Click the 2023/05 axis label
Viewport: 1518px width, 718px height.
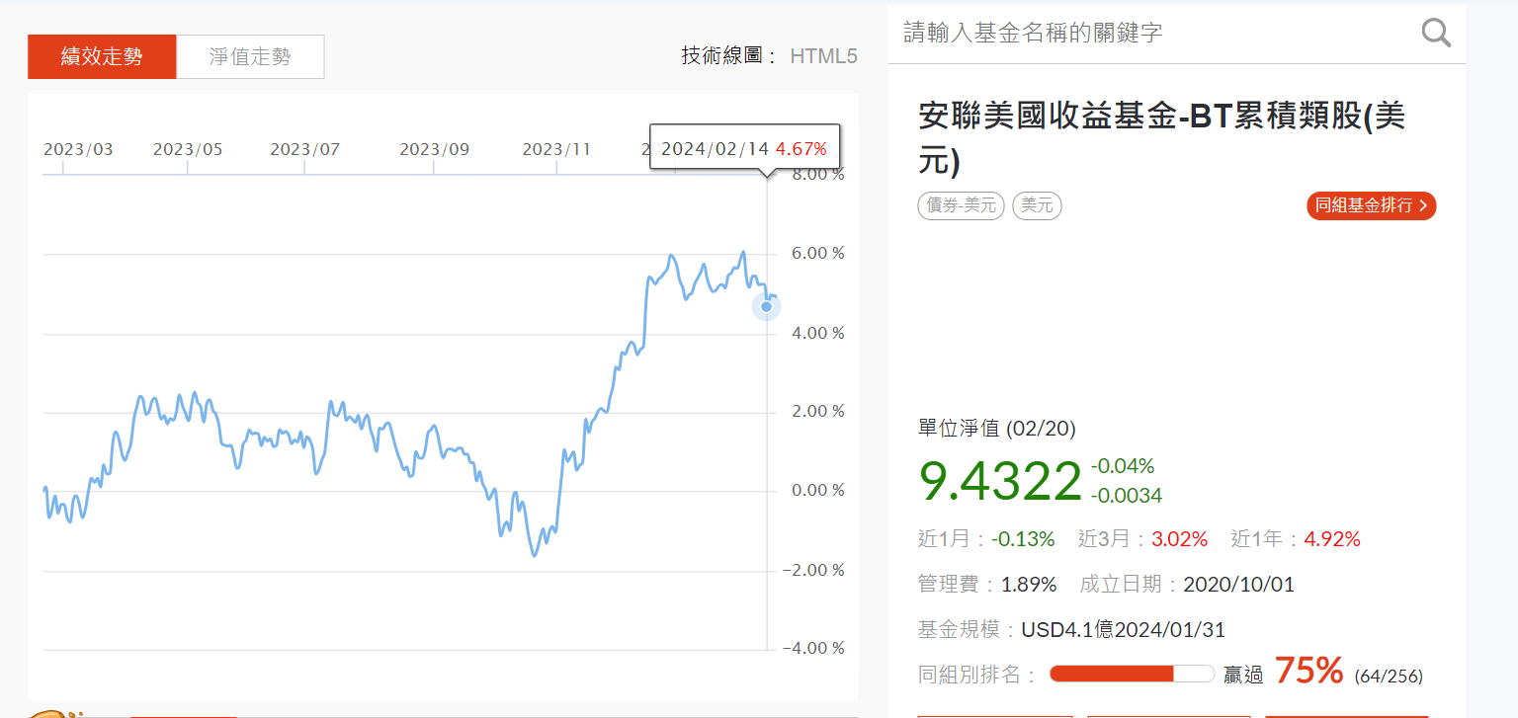[x=188, y=149]
